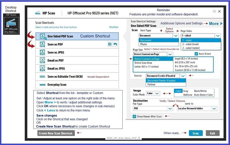Close the HP Scan window

219,11
